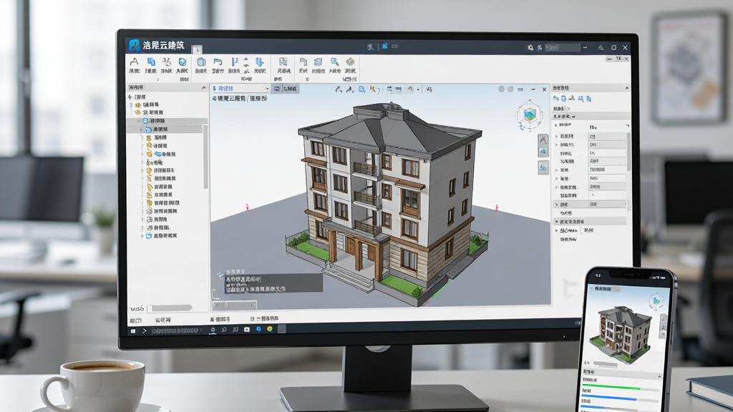Click the project tree's vertical scrollbar
733x412 pixels.
coord(205,158)
